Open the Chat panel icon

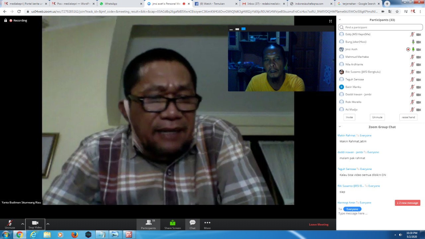193,224
